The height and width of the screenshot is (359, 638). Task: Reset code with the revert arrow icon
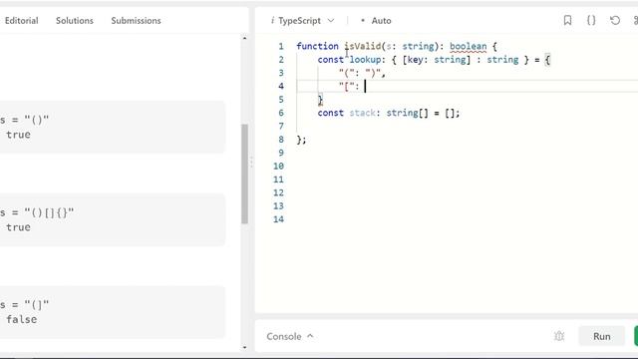[x=615, y=20]
